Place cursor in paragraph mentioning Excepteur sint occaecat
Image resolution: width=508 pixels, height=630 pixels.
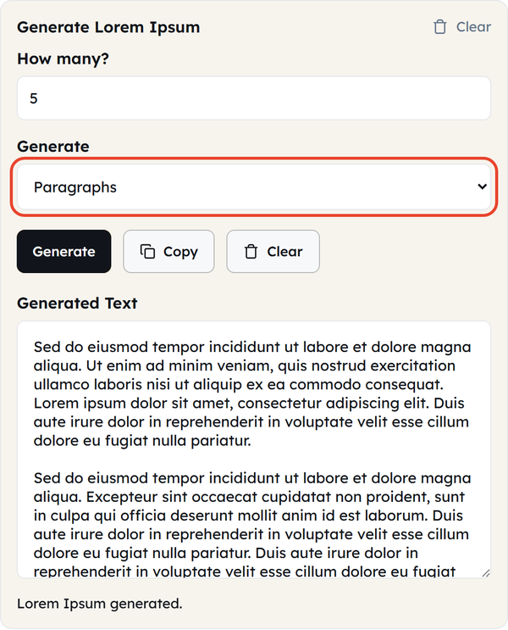coord(252,525)
